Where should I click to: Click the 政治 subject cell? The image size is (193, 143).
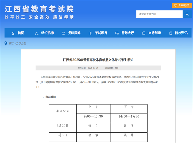[93, 137]
